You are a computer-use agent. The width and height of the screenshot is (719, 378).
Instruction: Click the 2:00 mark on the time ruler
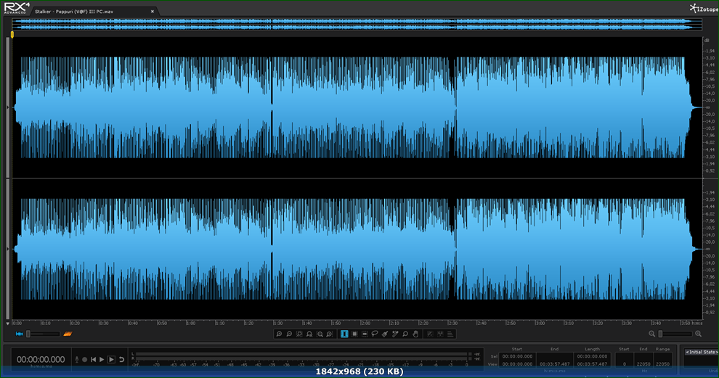(365, 323)
